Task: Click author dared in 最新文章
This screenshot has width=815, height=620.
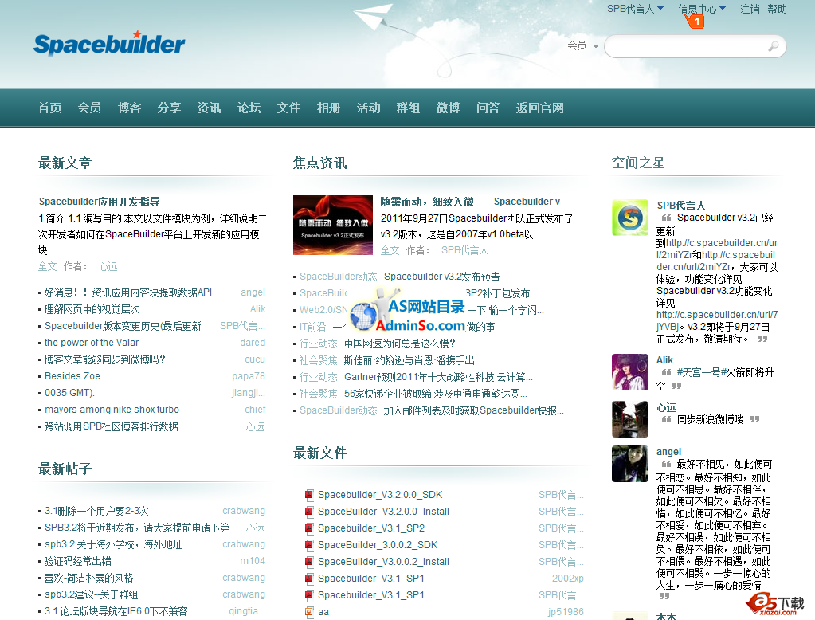Action: [x=253, y=342]
